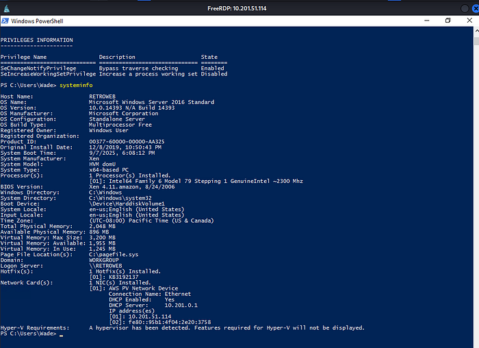Image resolution: width=479 pixels, height=348 pixels.
Task: Click Microsoft Windows Server 2016 Standard text
Action: click(x=151, y=102)
